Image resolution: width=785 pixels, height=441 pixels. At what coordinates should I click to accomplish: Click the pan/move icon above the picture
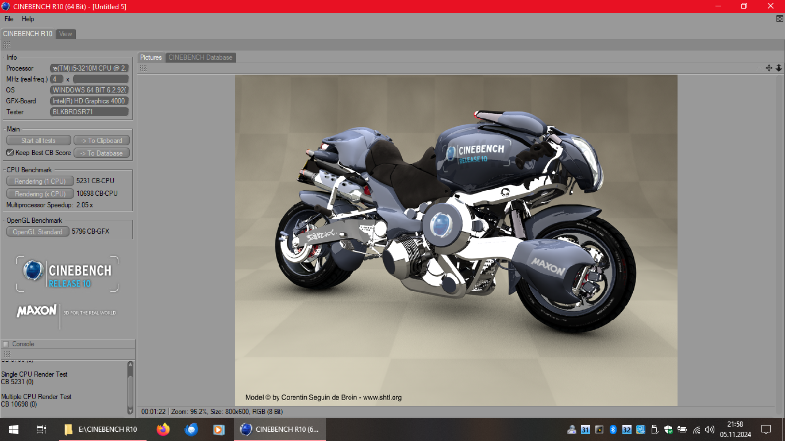769,68
